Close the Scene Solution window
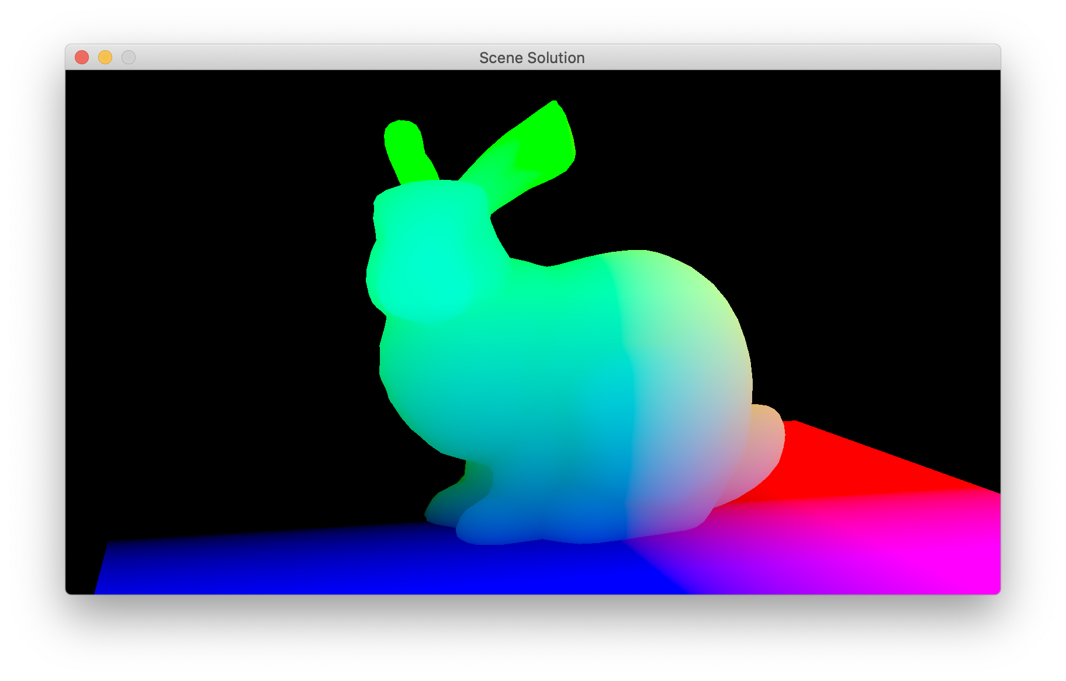Image resolution: width=1066 pixels, height=681 pixels. click(x=82, y=57)
